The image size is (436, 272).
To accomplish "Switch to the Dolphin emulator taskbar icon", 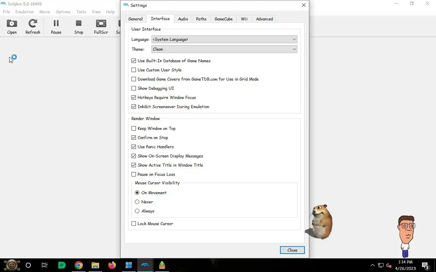I will [x=145, y=265].
